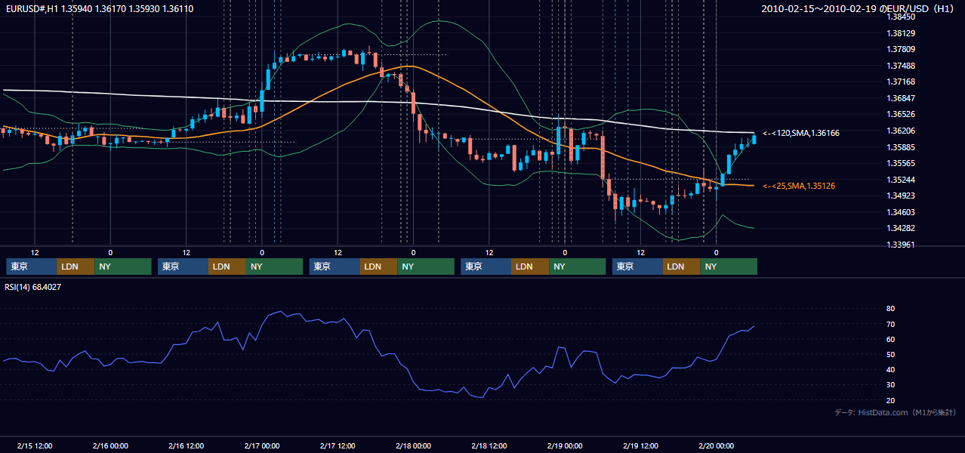The image size is (965, 453).
Task: Select the NY session box for 2/19
Action: click(729, 267)
